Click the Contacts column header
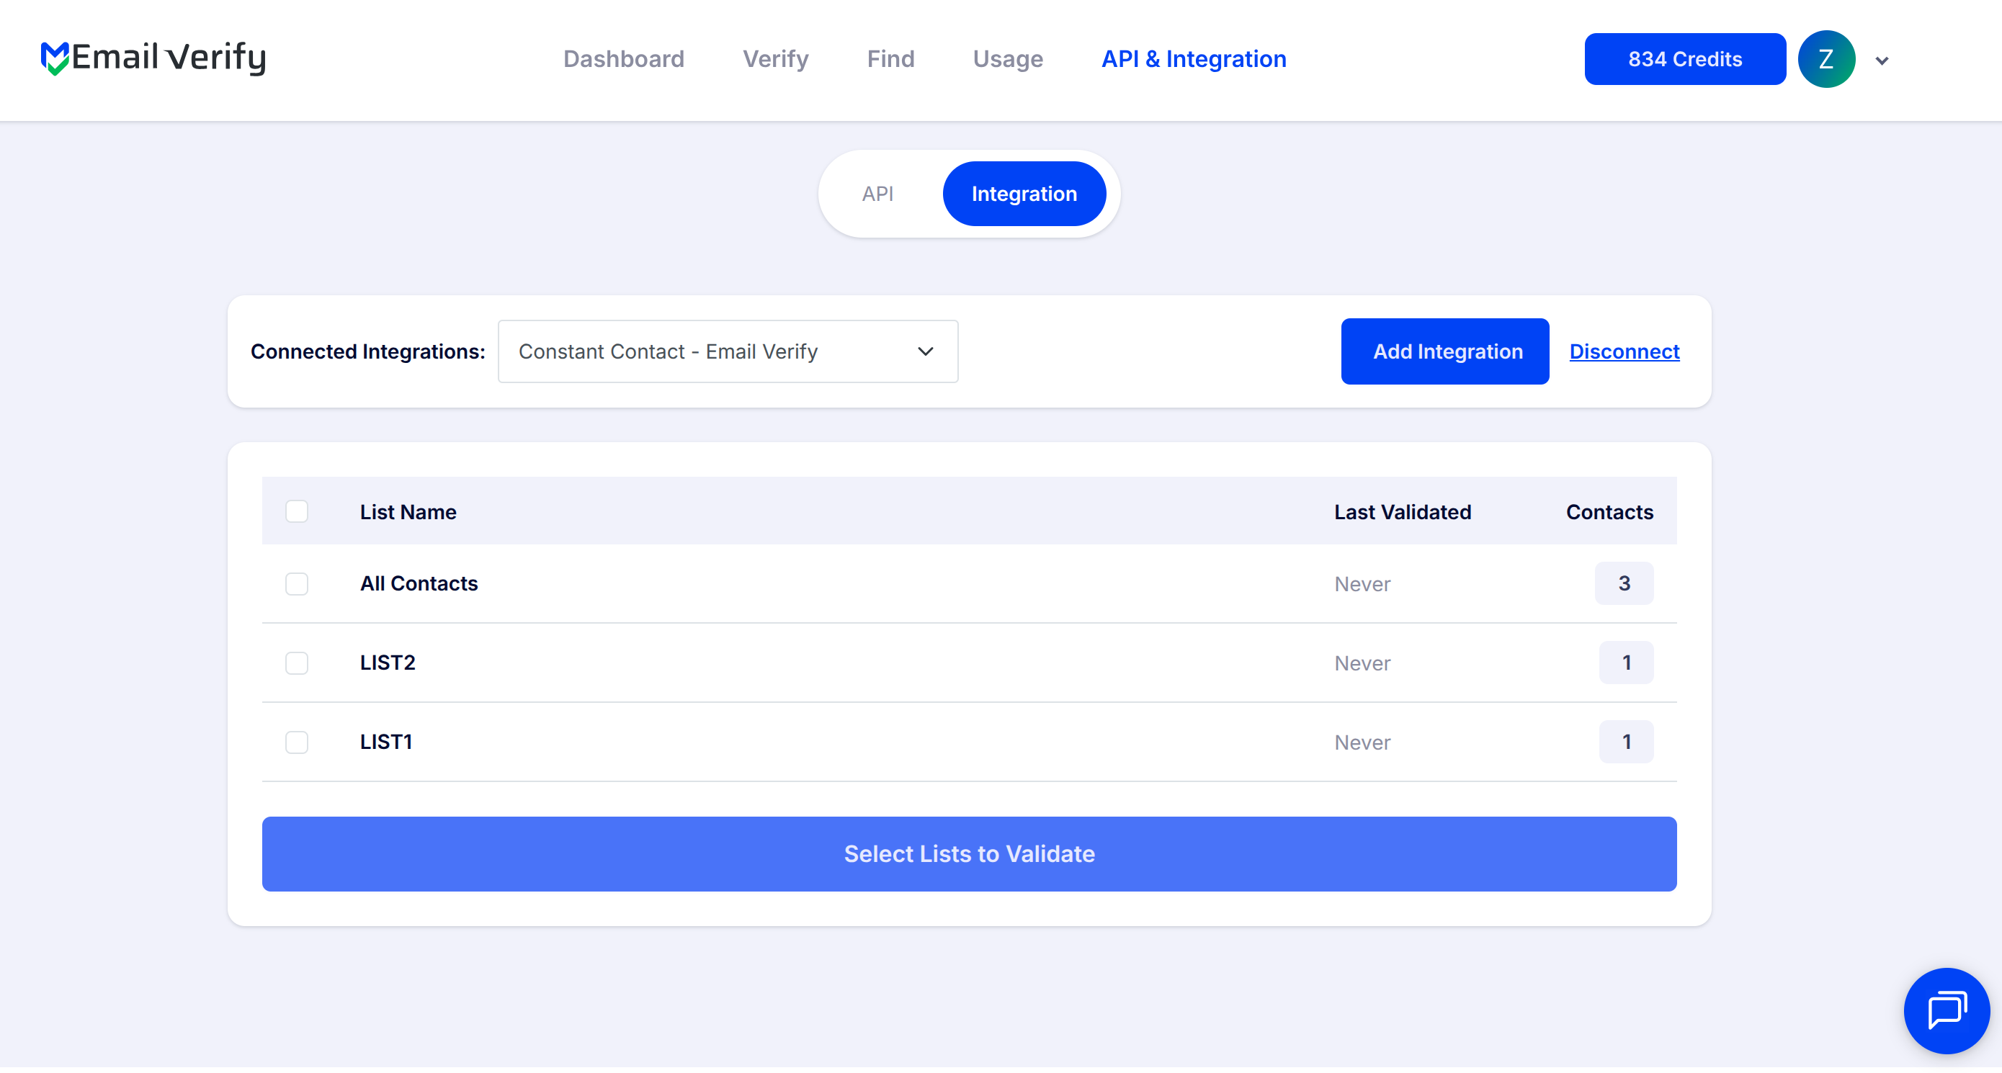Viewport: 2002px width, 1073px height. pyautogui.click(x=1609, y=511)
